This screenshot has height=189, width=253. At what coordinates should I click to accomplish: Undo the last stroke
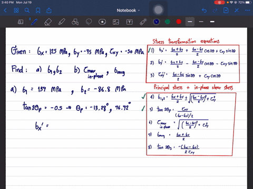[x=204, y=10]
